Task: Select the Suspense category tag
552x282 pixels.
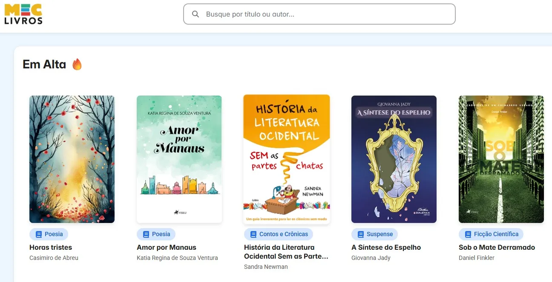Action: click(x=374, y=234)
